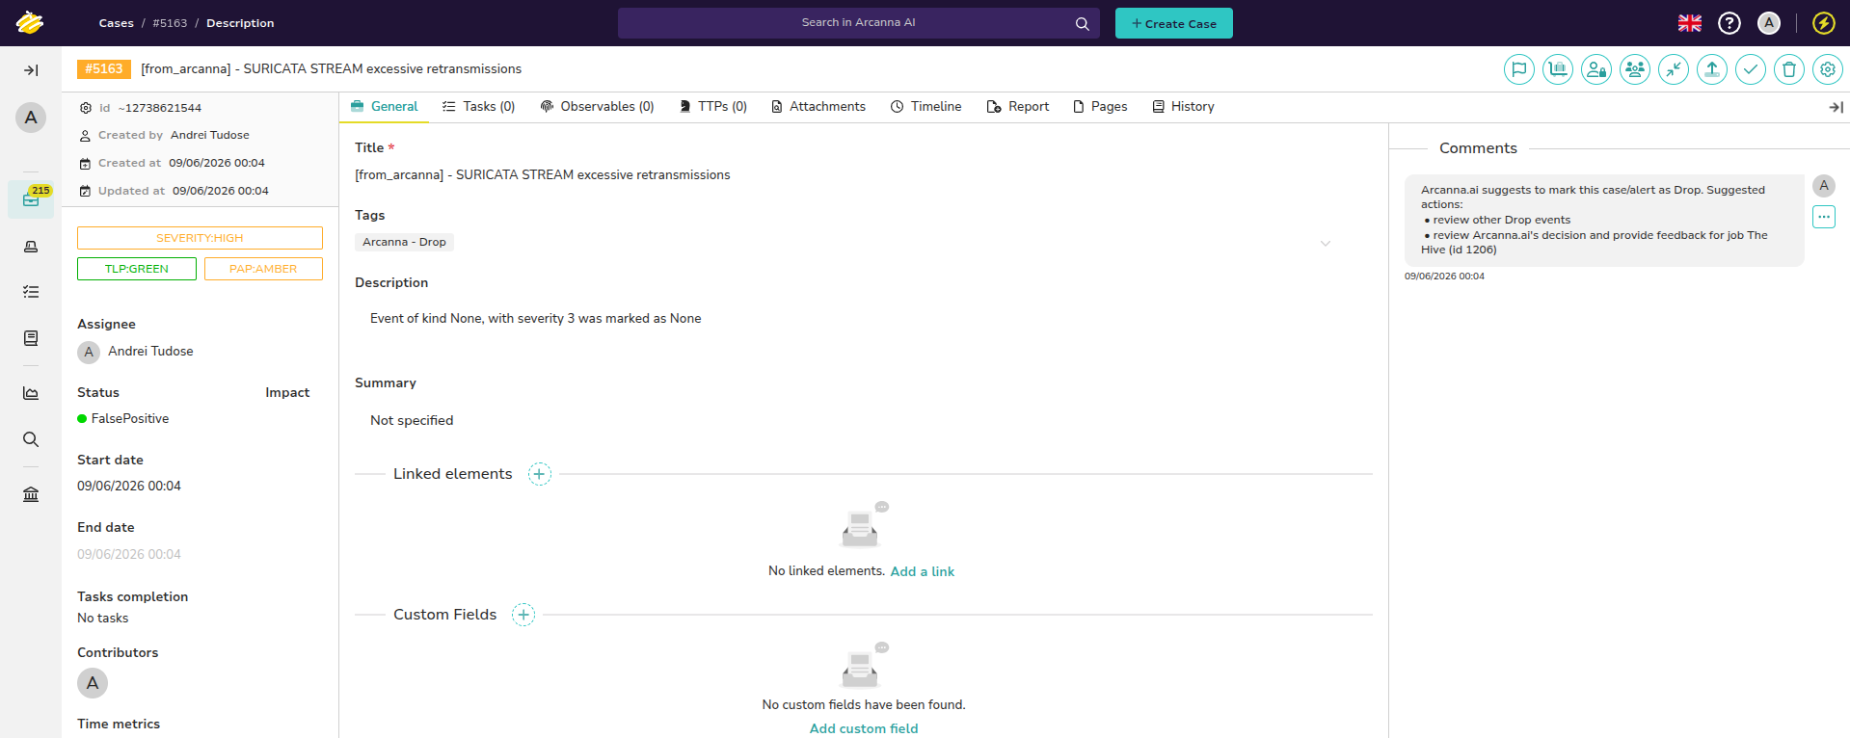Close case with checkmark icon
Screen dimensions: 1850x738
tap(1751, 69)
